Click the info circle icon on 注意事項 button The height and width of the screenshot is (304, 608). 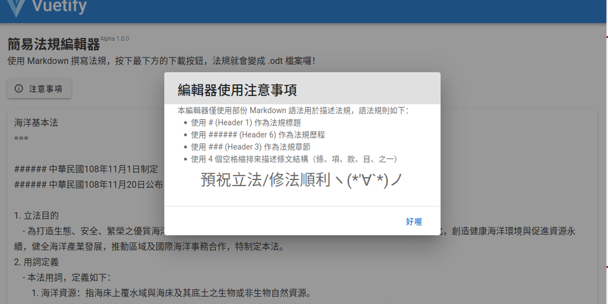pyautogui.click(x=18, y=88)
